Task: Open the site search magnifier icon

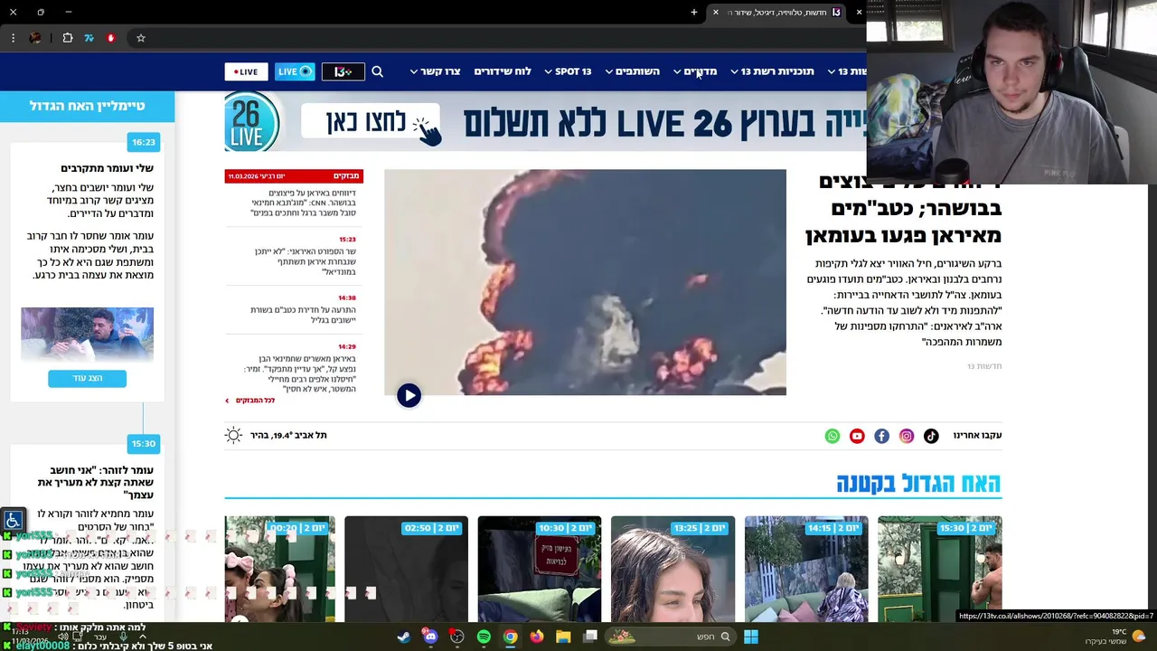Action: [x=378, y=71]
